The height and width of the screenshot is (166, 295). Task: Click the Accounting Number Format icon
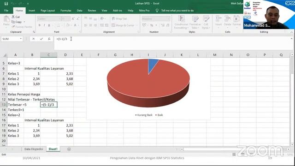[x=144, y=25]
